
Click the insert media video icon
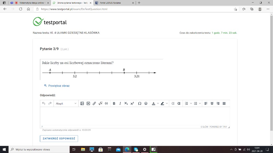(x=88, y=103)
